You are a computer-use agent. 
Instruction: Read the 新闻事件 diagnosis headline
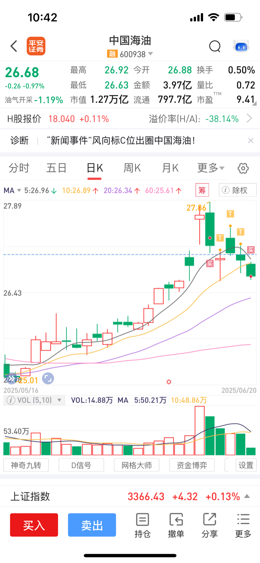coord(121,140)
